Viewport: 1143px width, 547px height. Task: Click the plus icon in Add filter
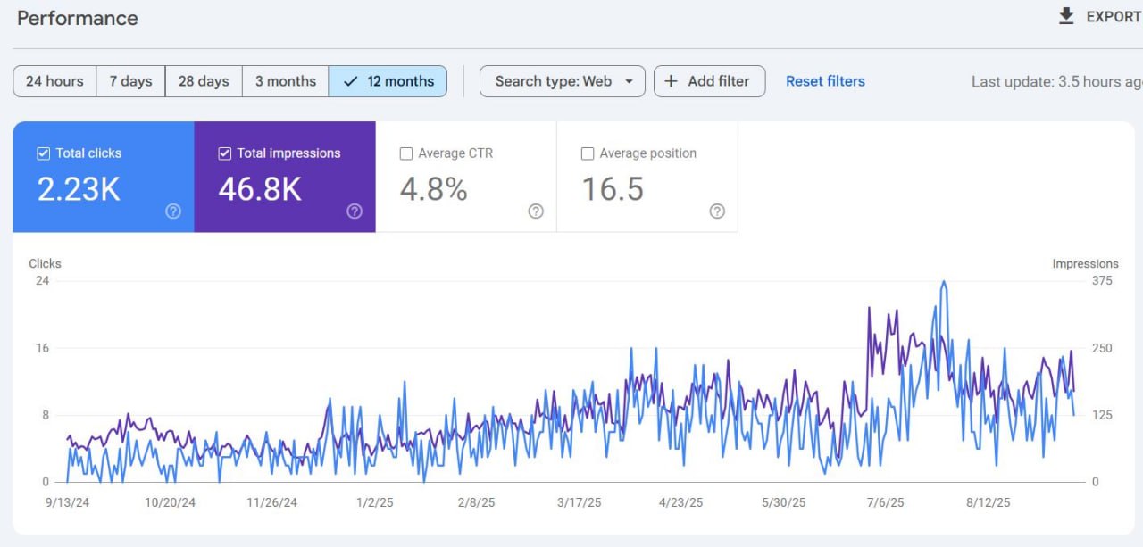pos(672,81)
